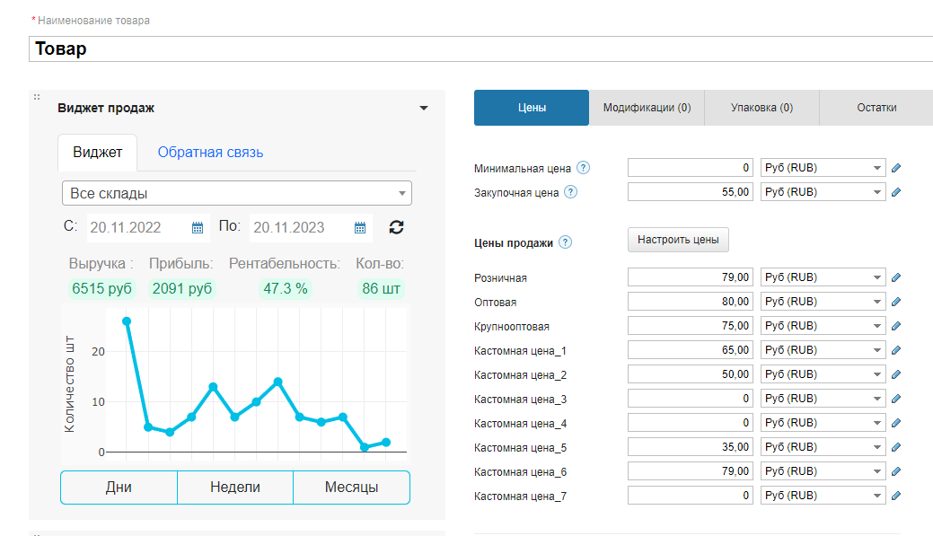933x536 pixels.
Task: Switch chart grouping to Месяцы
Action: pos(351,488)
